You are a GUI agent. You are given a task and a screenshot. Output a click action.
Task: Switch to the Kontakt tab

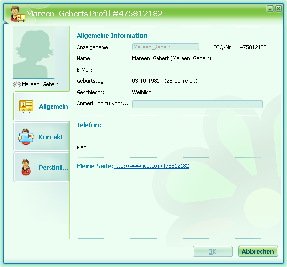[x=42, y=137]
